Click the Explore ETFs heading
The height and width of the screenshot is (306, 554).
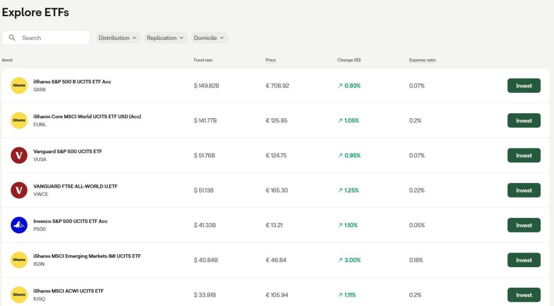point(35,12)
